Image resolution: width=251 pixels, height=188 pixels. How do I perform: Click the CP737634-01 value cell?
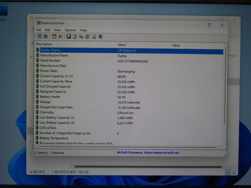tap(127, 51)
